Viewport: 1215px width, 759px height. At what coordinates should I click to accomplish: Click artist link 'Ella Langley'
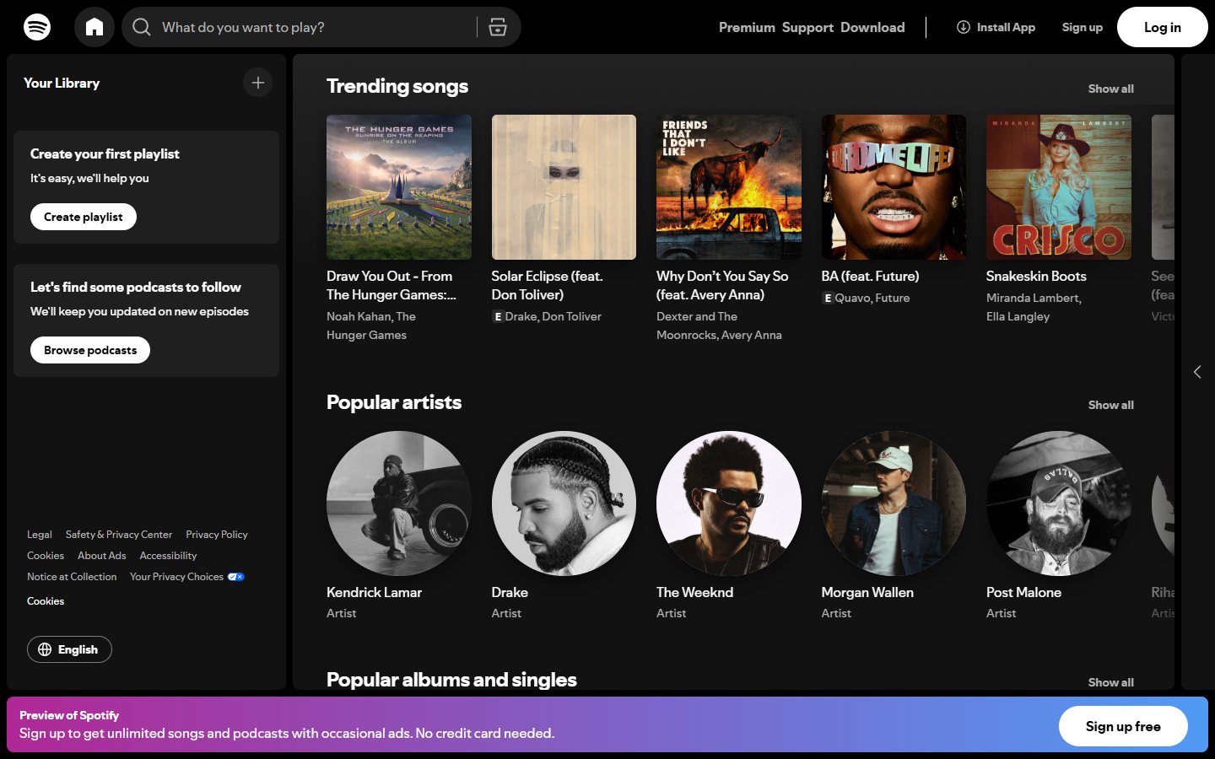click(x=1018, y=316)
